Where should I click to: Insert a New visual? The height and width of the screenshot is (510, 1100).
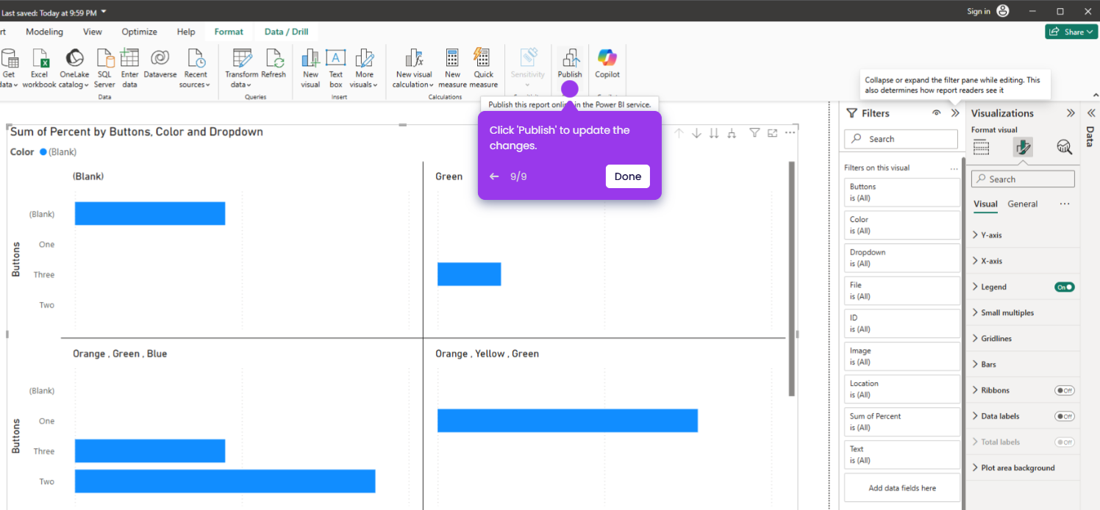(x=310, y=68)
